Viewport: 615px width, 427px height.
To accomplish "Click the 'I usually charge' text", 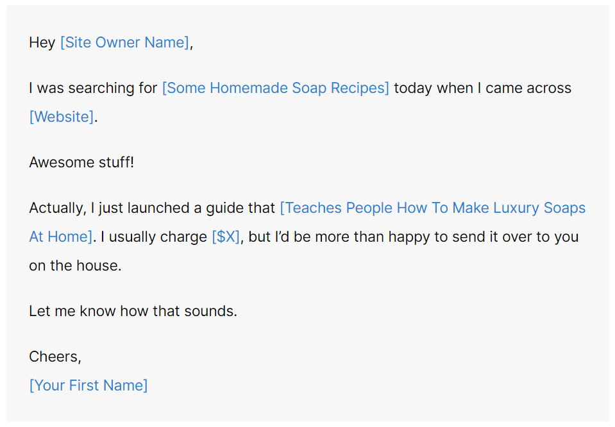I will coord(154,237).
